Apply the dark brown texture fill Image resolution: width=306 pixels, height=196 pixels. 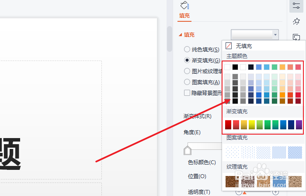[x=232, y=182]
